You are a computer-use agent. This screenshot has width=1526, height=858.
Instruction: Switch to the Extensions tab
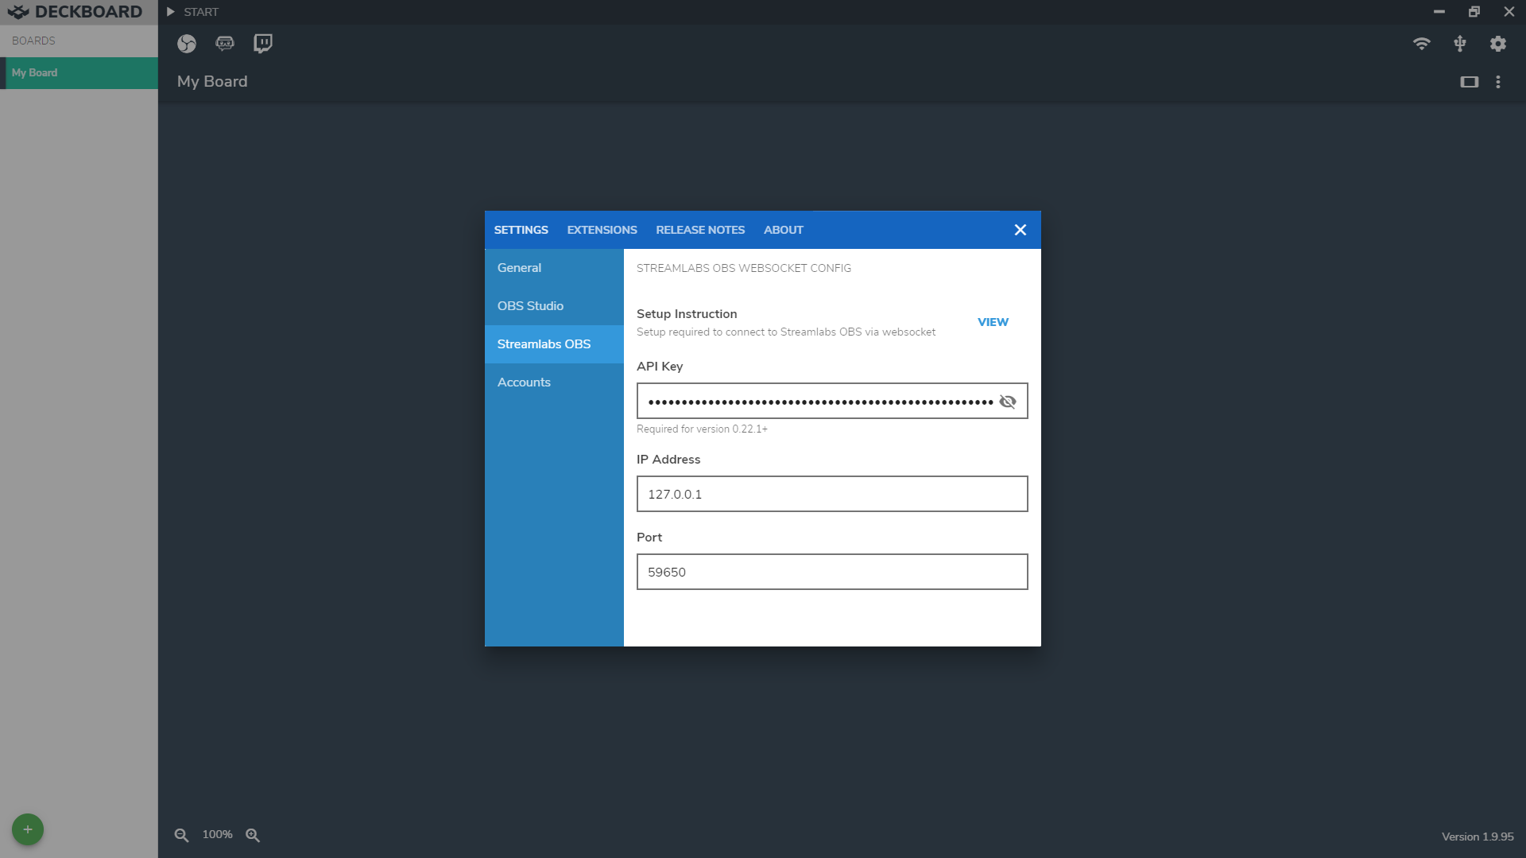coord(602,230)
